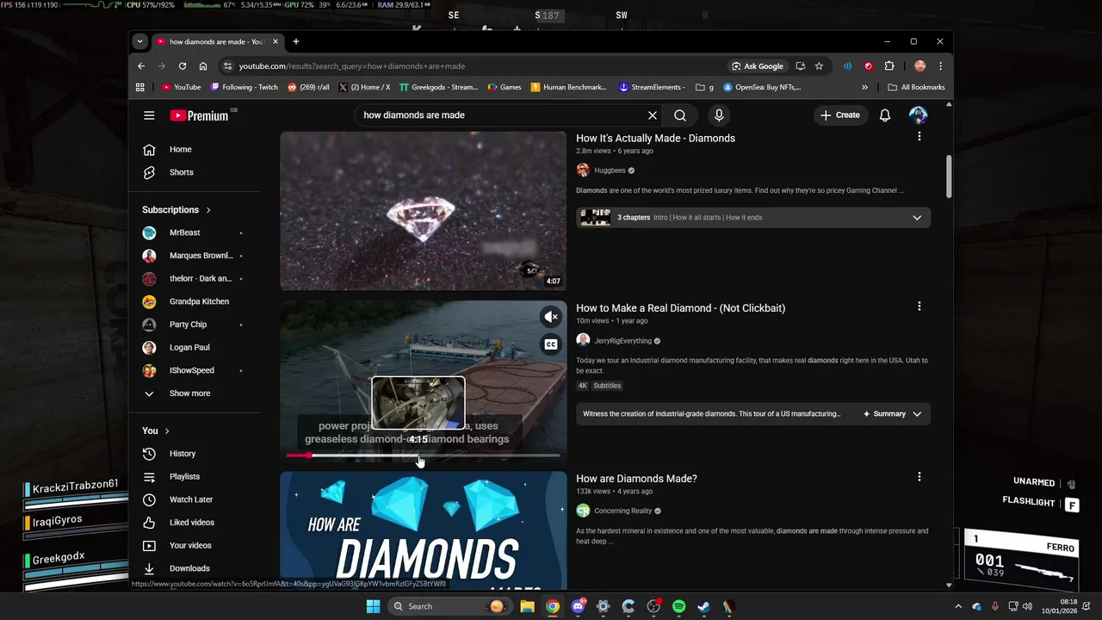
Task: Open How are Diamonds Made? title
Action: [x=636, y=479]
